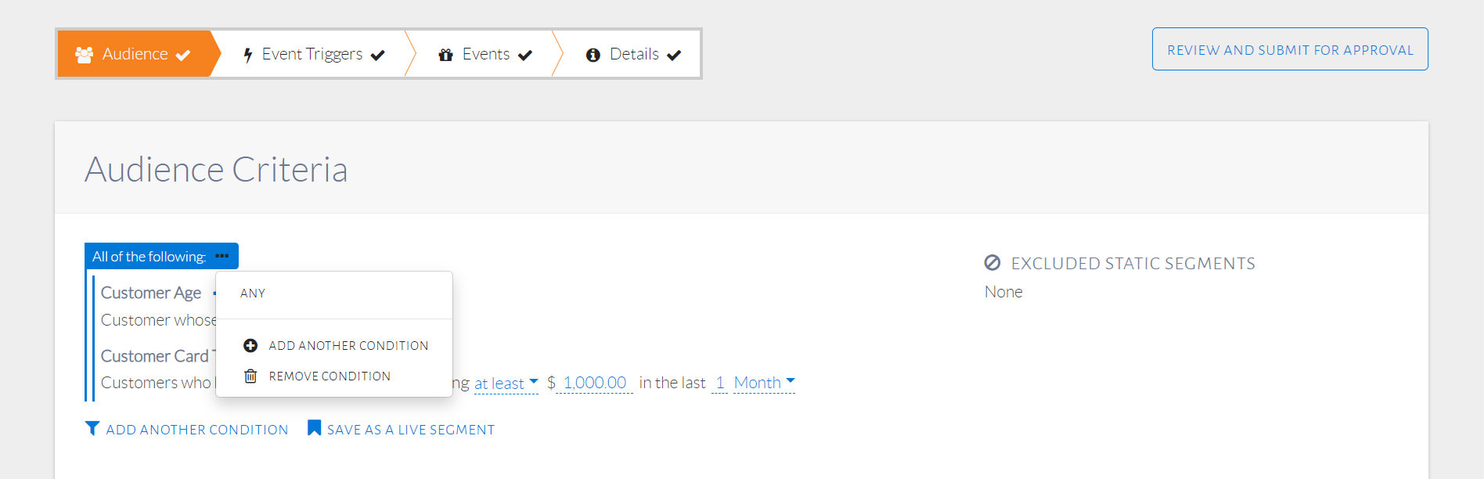The width and height of the screenshot is (1484, 479).
Task: Click the plus icon for Add Another Condition
Action: coord(250,345)
